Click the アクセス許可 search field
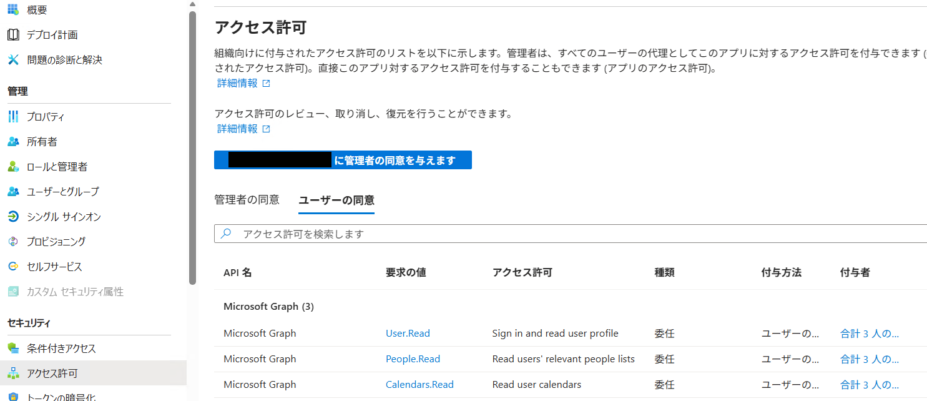 click(437, 234)
